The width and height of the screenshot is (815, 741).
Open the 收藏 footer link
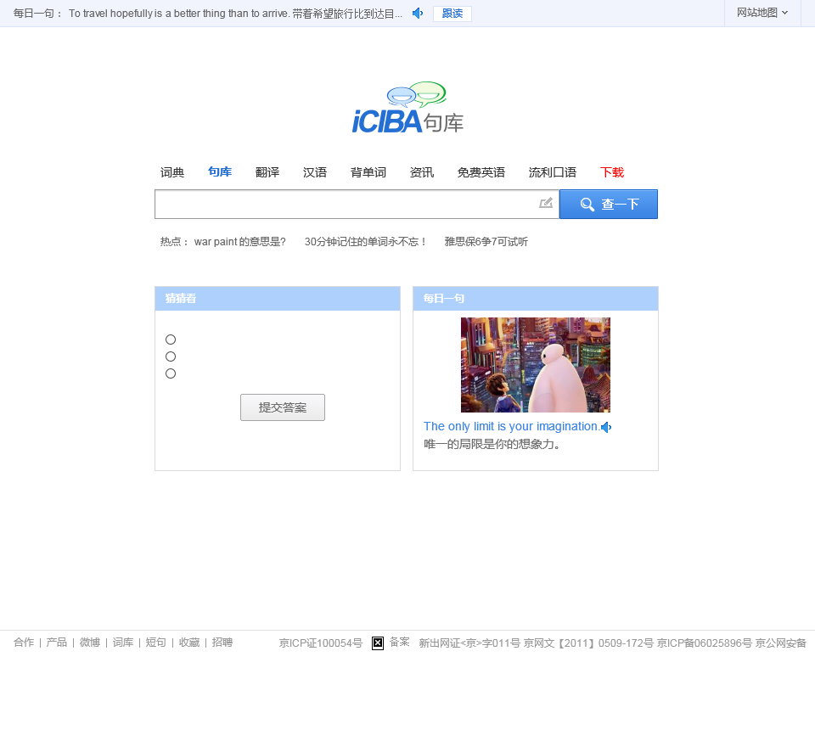(189, 643)
